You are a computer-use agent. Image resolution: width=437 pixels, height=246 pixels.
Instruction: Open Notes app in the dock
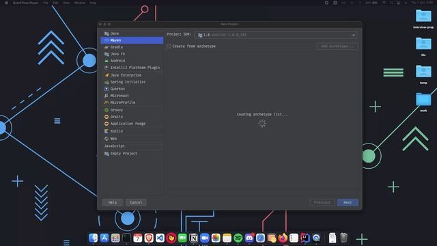pos(227,238)
